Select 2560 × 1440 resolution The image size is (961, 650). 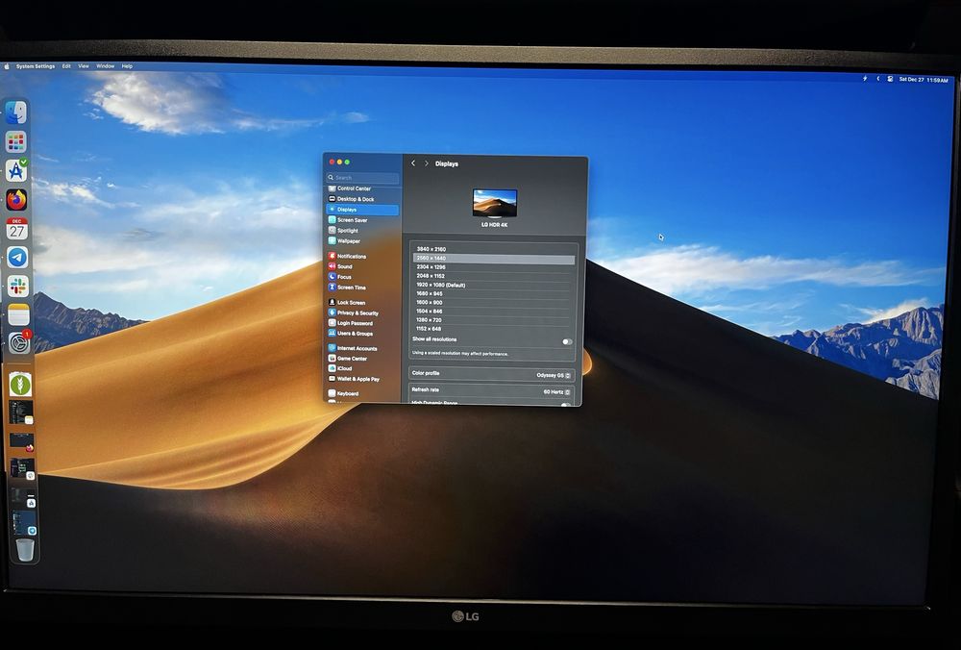494,258
